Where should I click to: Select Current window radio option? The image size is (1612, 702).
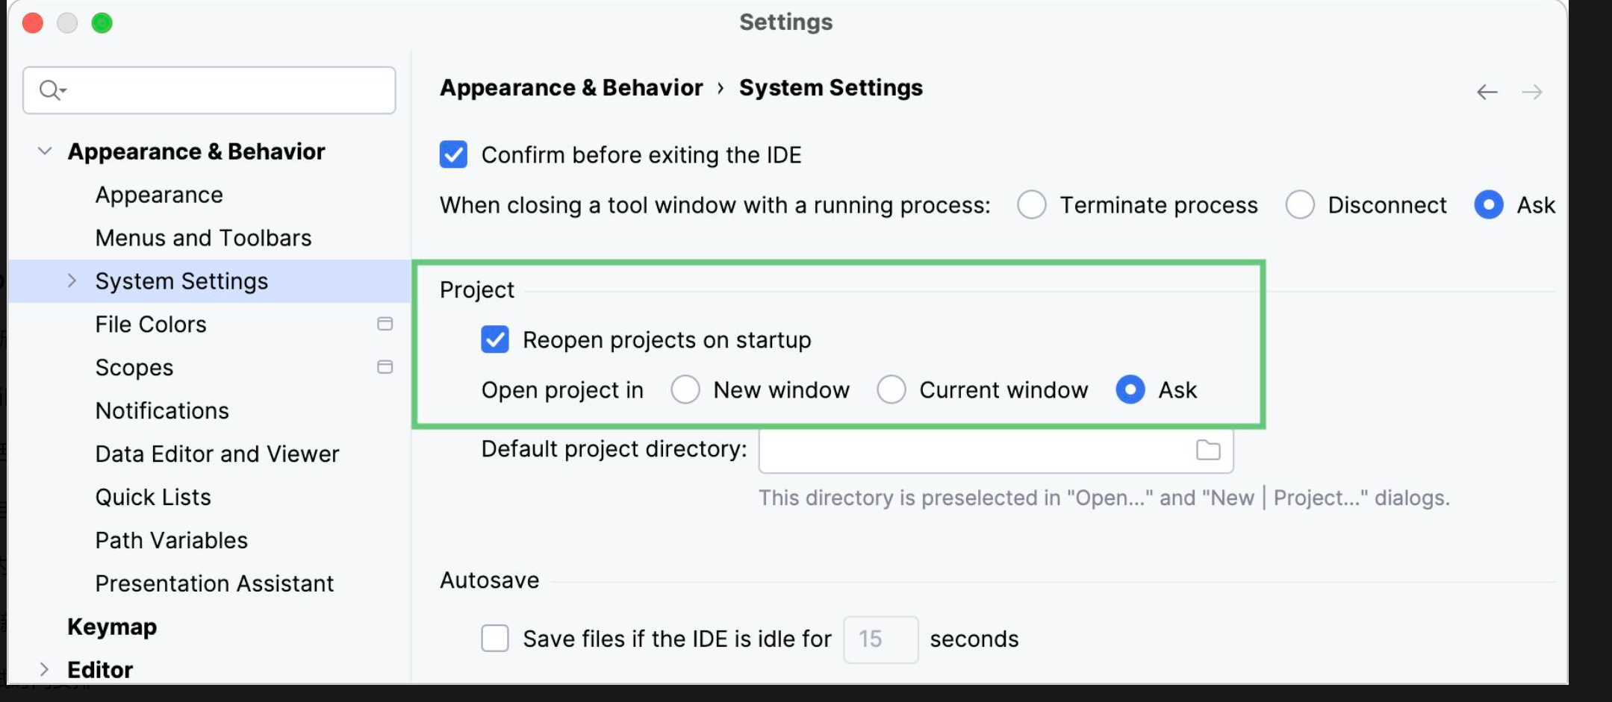pyautogui.click(x=891, y=389)
